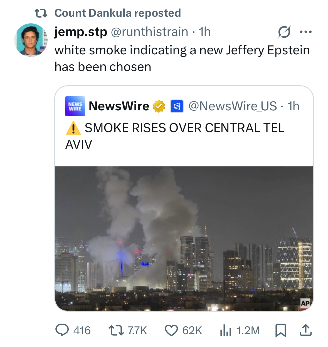328x347 pixels.
Task: Click the 62K likes count
Action: [192, 331]
